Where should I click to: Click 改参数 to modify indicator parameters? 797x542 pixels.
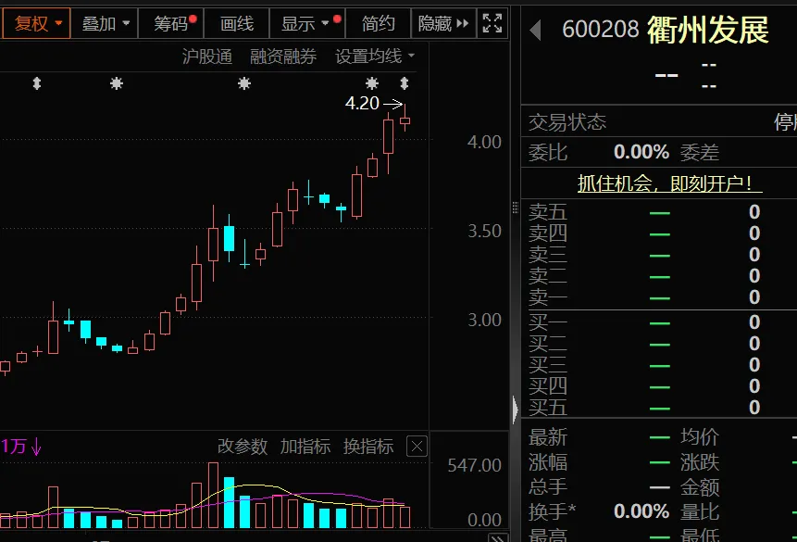point(243,447)
